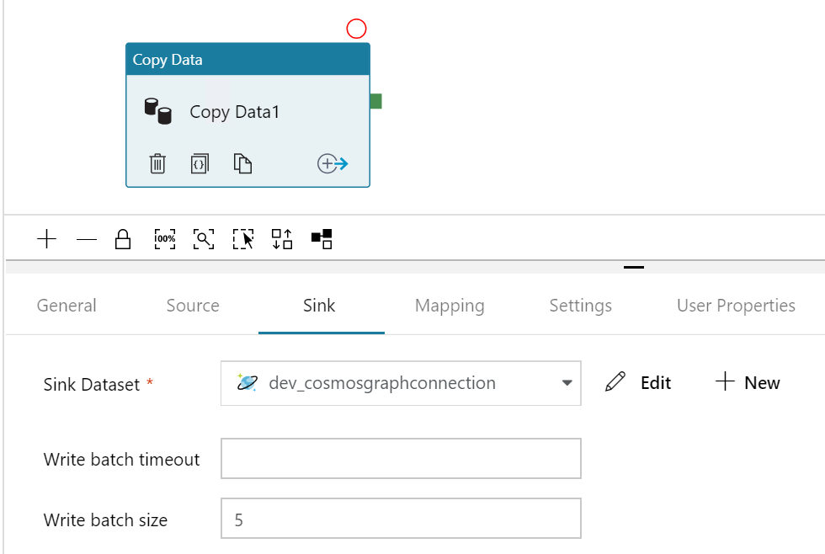Switch to the Source tab

click(x=193, y=306)
